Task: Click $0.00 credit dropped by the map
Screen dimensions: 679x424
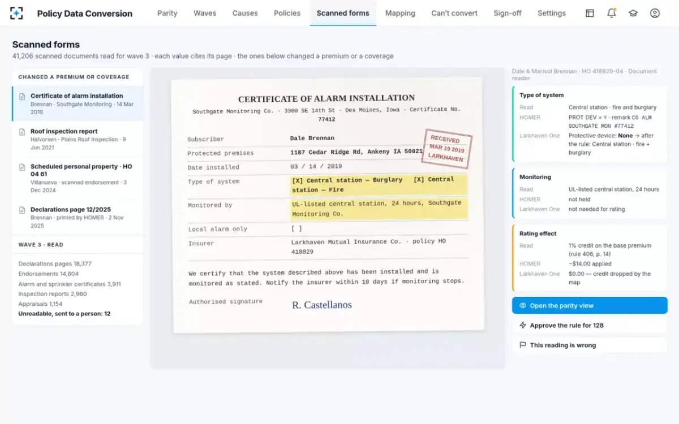Action: (610, 278)
